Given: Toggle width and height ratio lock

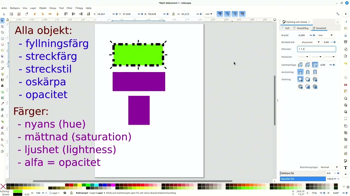Looking at the screenshot, I should 173,14.
